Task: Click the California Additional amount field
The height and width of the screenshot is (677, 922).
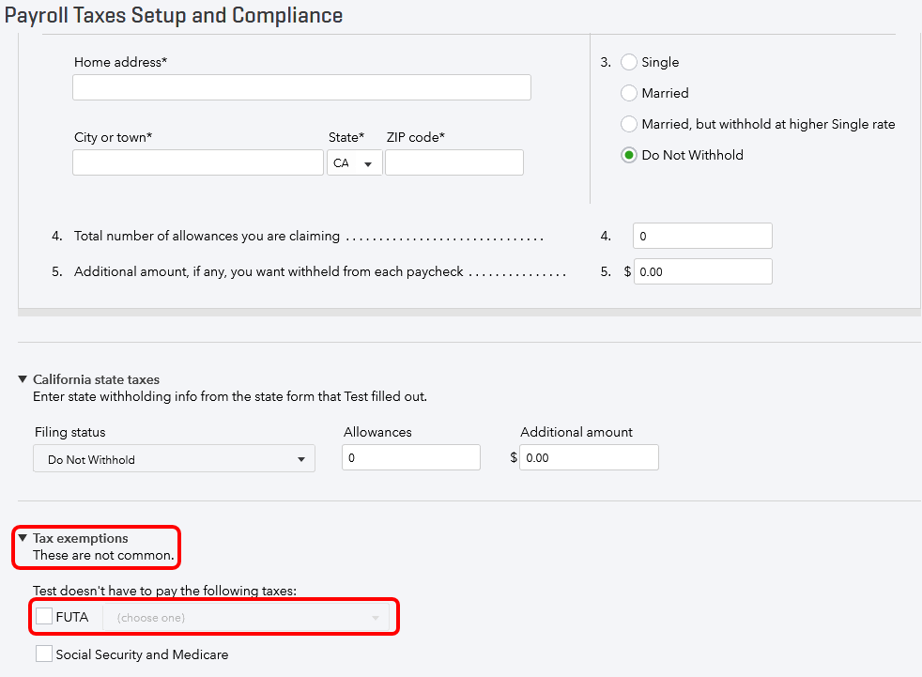Action: click(x=589, y=457)
